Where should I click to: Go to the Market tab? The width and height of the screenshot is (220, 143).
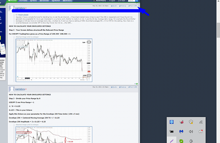tap(56, 1)
